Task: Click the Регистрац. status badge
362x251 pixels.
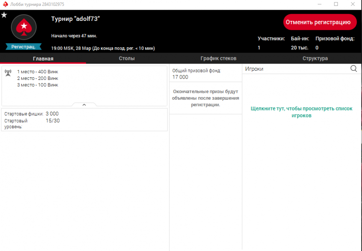Action: tap(23, 46)
